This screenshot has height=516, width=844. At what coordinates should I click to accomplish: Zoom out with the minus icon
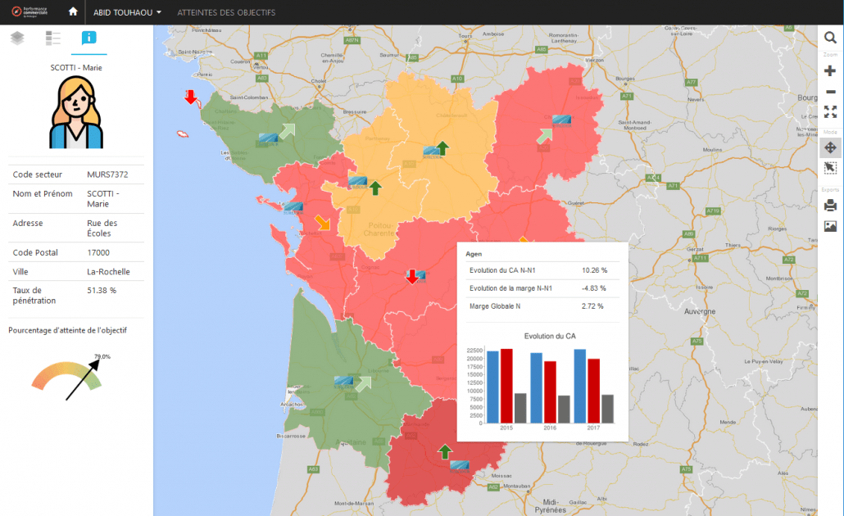[830, 92]
